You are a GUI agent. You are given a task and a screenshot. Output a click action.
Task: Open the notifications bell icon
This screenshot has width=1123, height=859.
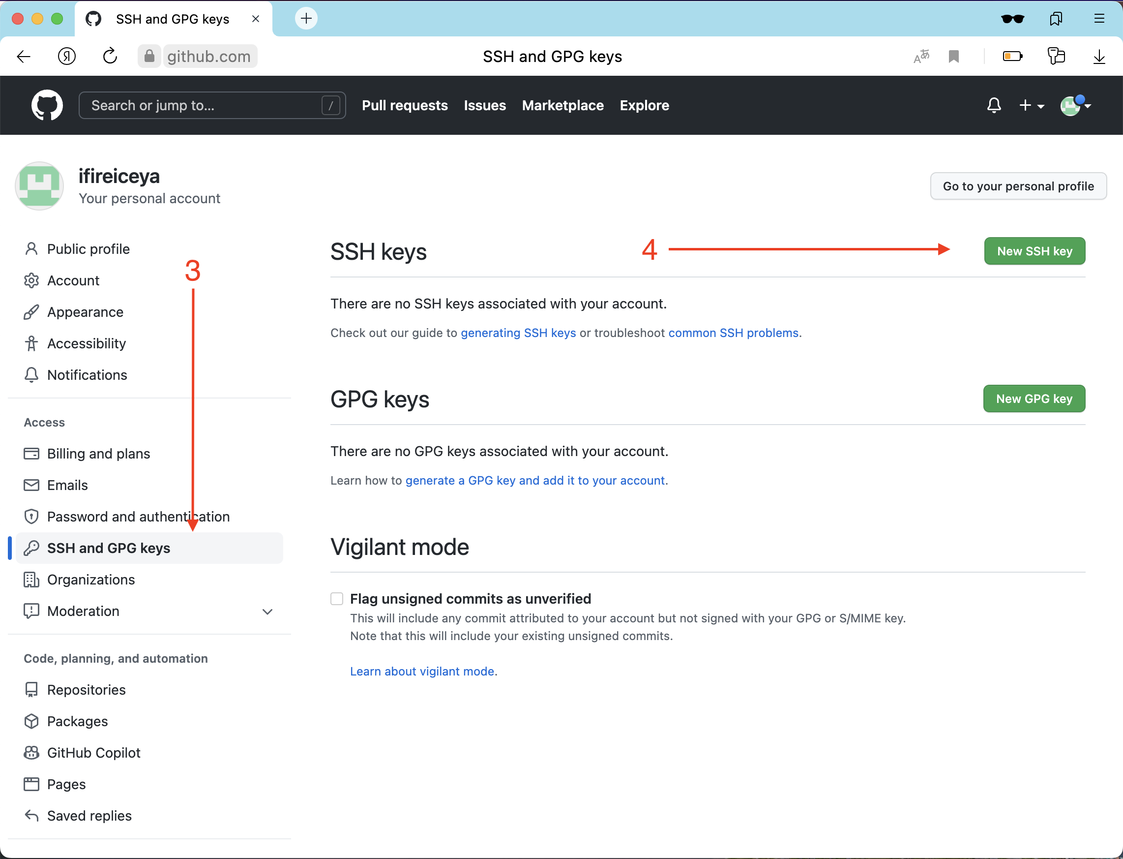pyautogui.click(x=994, y=105)
